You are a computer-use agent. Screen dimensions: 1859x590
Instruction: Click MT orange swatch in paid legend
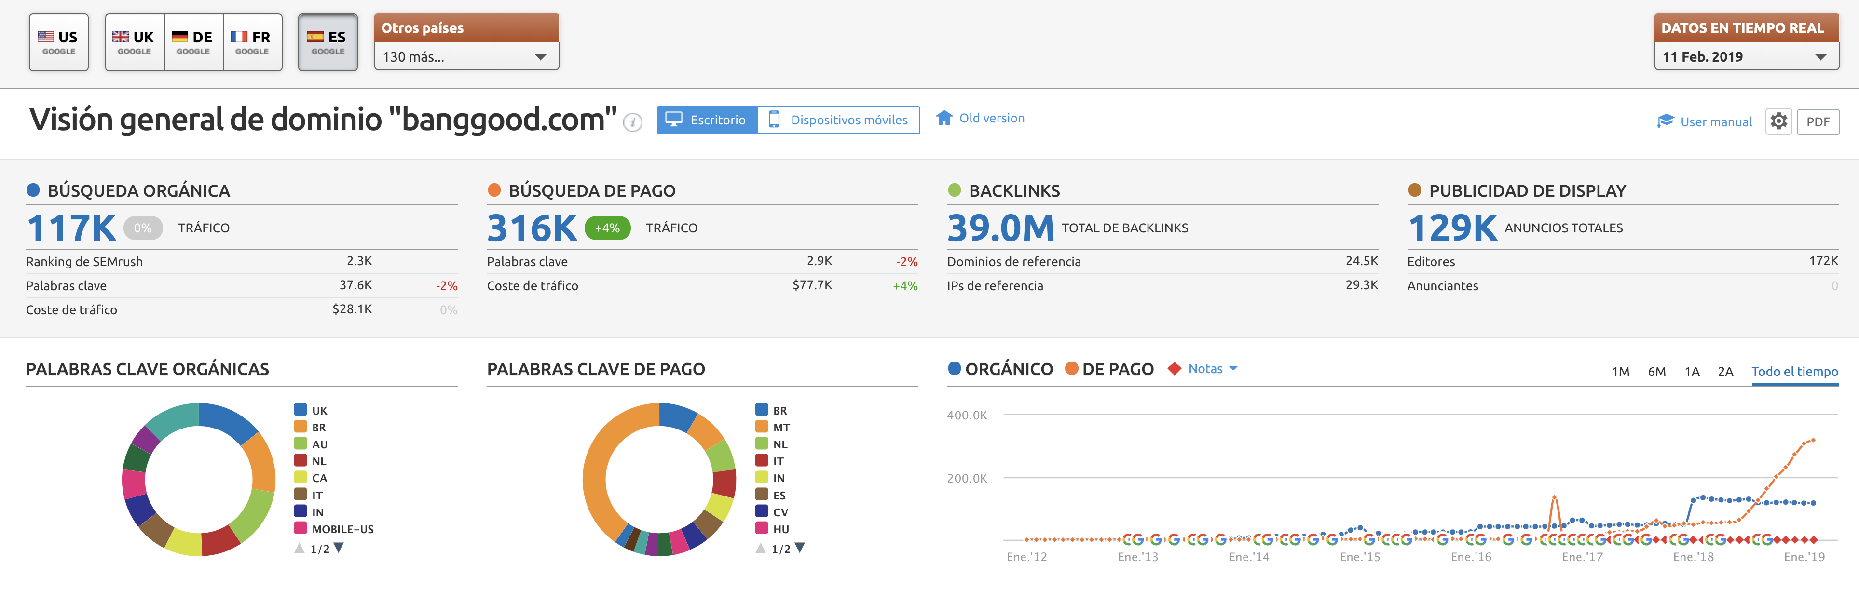pos(761,426)
